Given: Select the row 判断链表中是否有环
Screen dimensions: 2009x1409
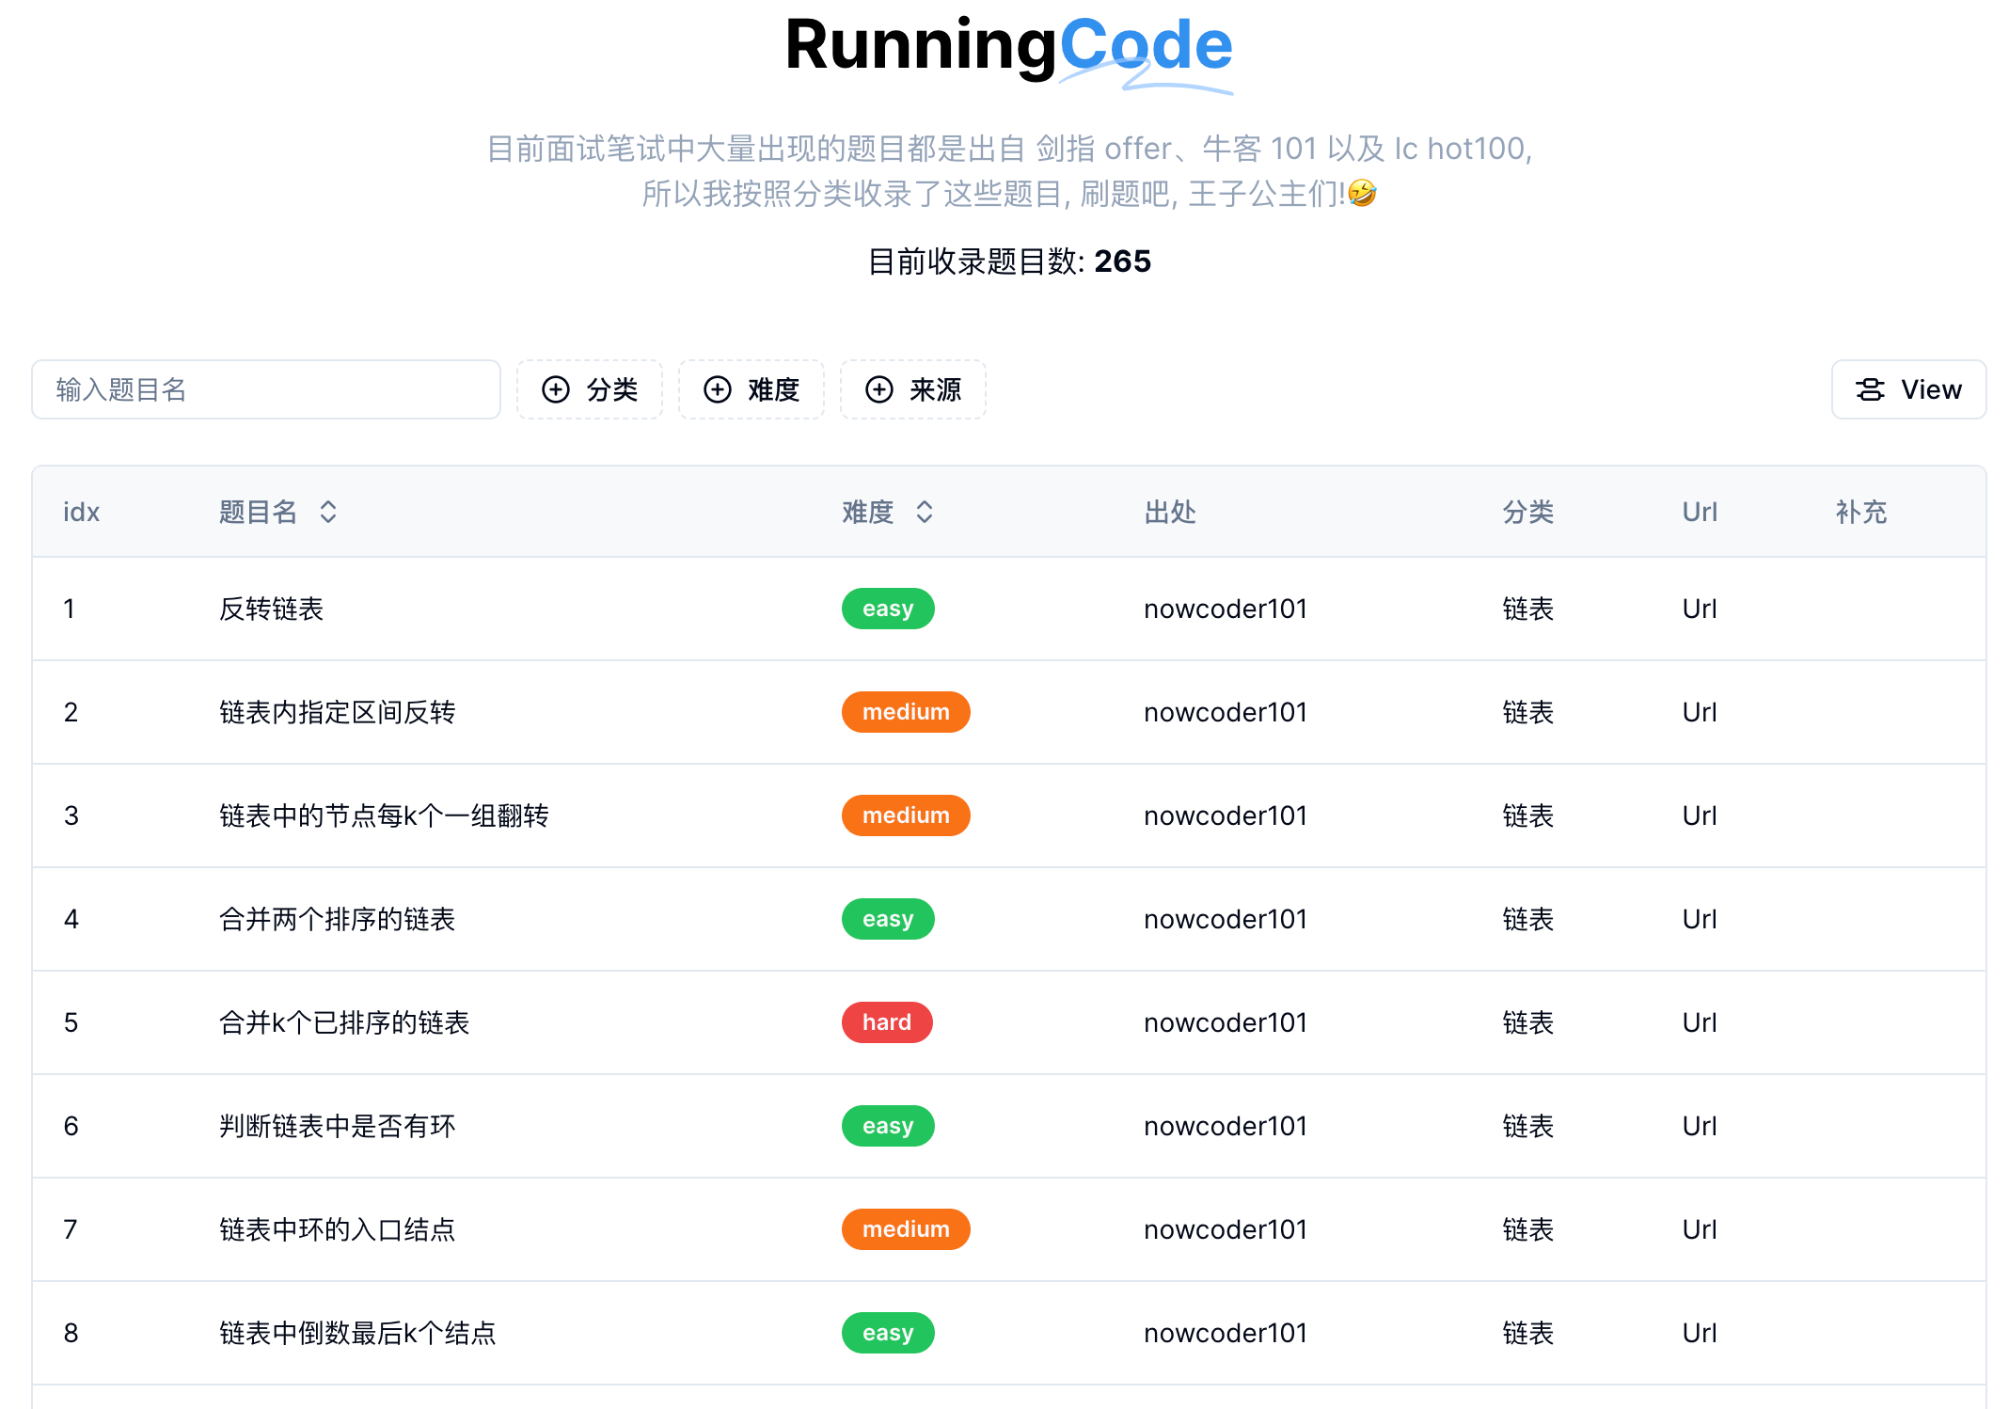Looking at the screenshot, I should pos(337,1126).
